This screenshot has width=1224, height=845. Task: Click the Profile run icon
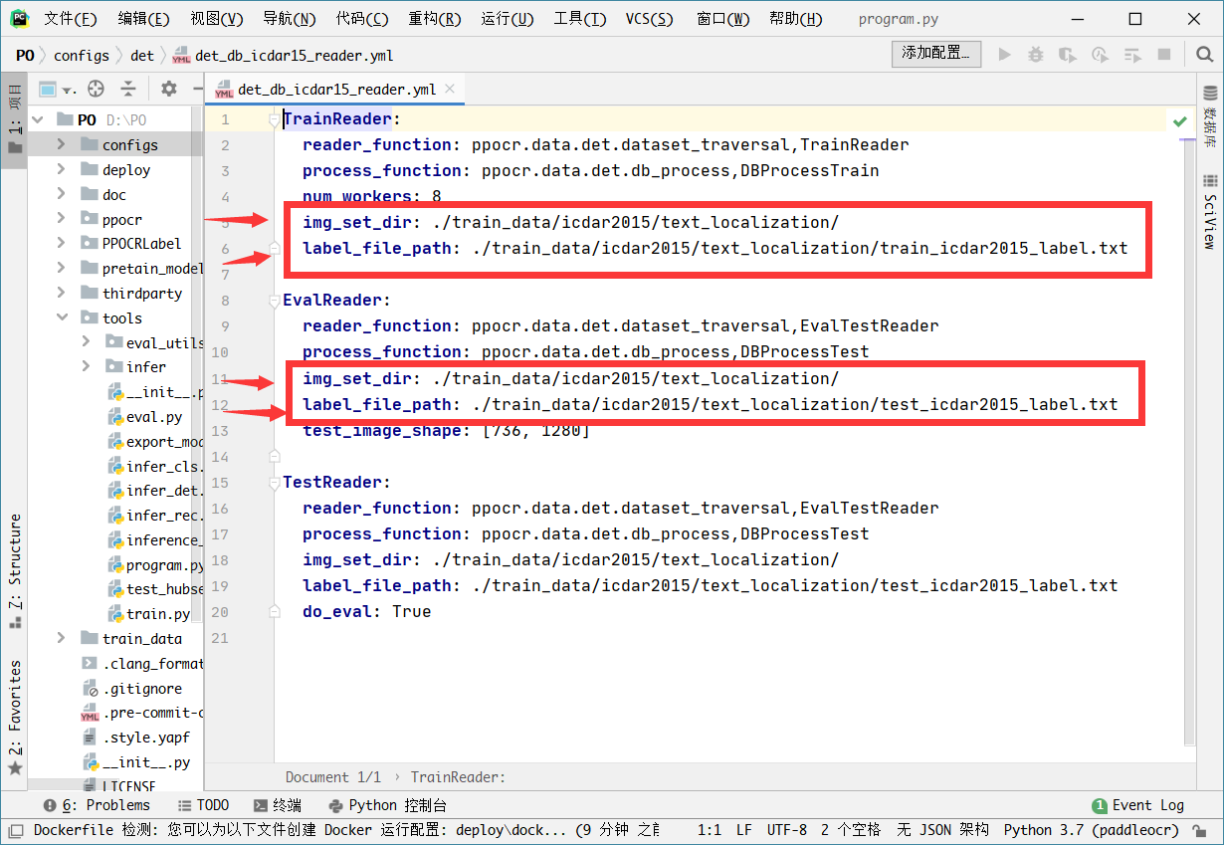tap(1100, 55)
